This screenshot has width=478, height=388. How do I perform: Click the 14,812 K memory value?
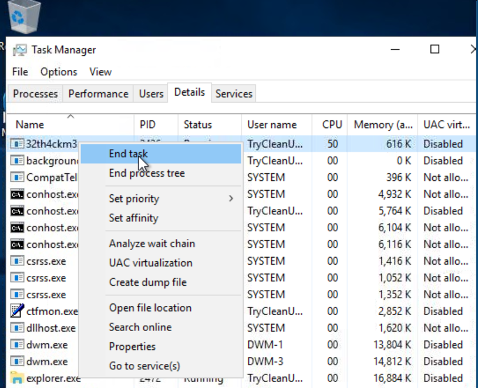point(392,362)
